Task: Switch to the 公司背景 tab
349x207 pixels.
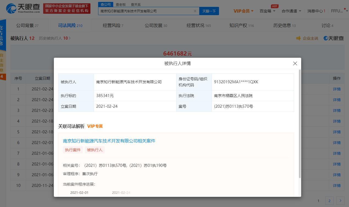Action: [27, 26]
